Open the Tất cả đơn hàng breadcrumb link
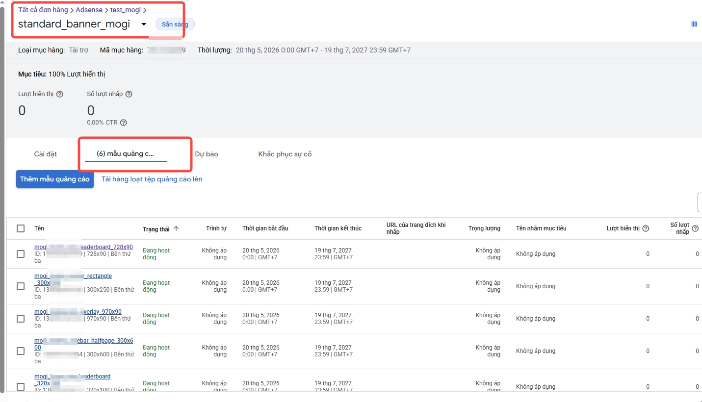Image resolution: width=702 pixels, height=402 pixels. [x=43, y=10]
